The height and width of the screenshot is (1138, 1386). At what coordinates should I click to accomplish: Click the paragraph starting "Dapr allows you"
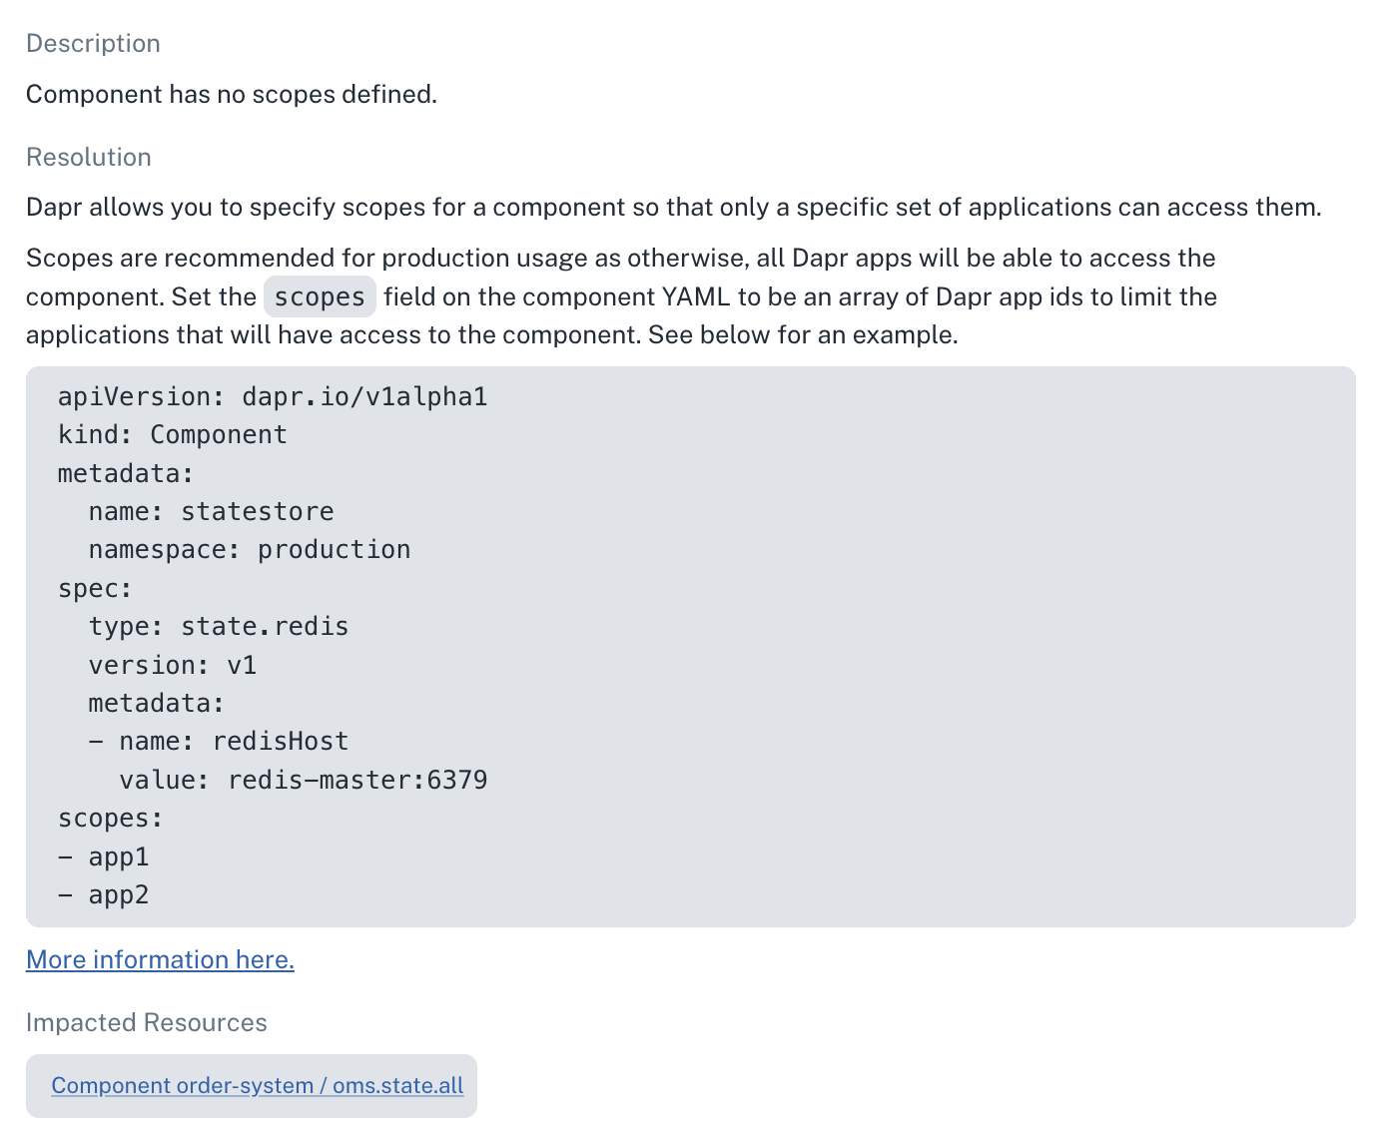pos(673,207)
